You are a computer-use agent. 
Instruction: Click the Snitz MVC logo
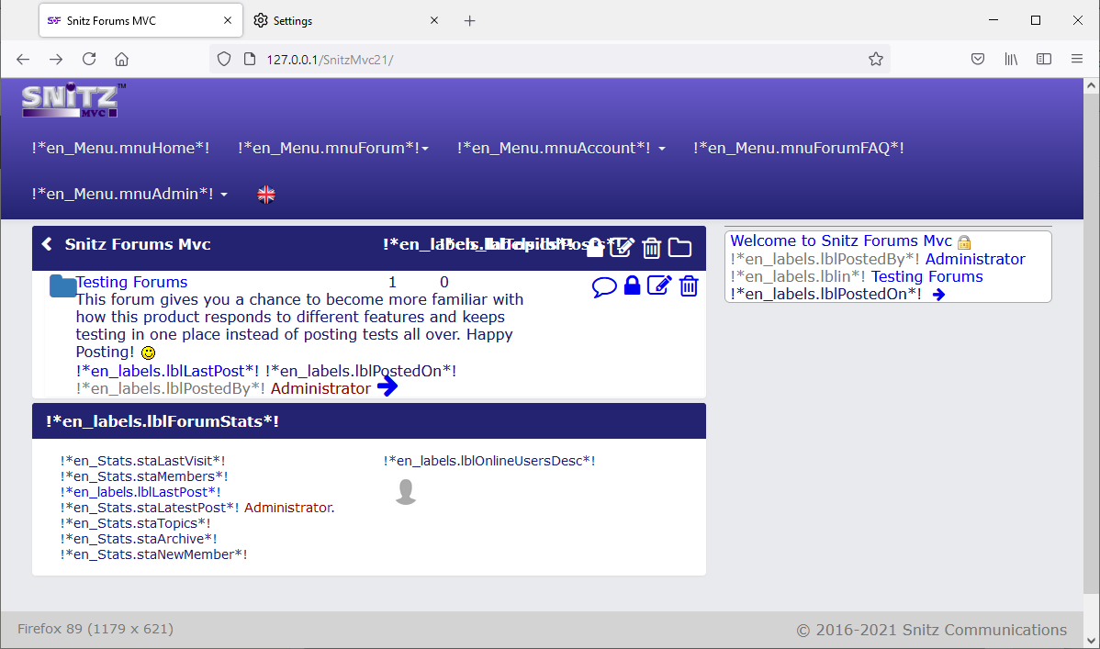pos(70,100)
